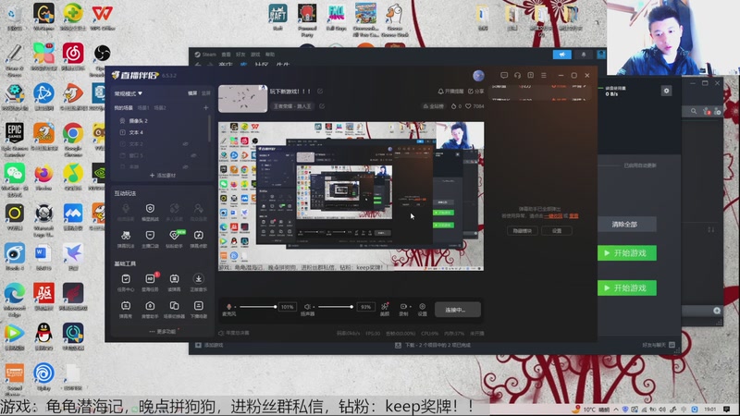Open 设置 gear in bottom control bar
Image resolution: width=740 pixels, height=416 pixels.
click(423, 307)
